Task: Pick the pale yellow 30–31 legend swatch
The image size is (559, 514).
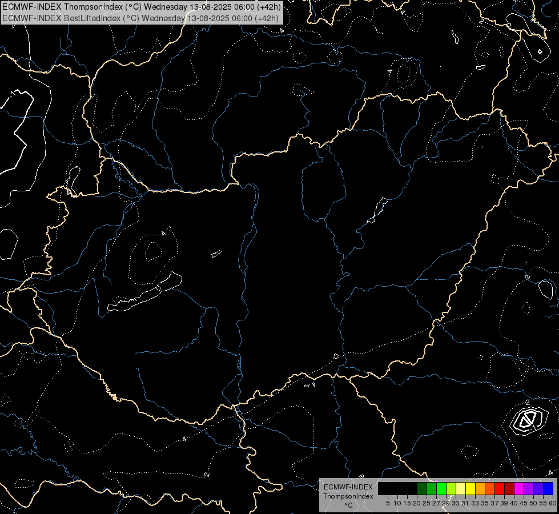Action: tap(461, 489)
